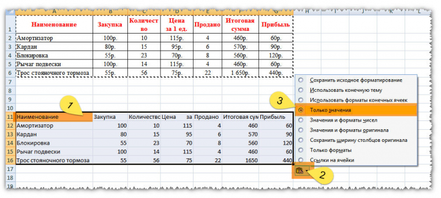The image size is (441, 198).
Task: Choose 'Значения и форматы чисел'
Action: click(356, 120)
